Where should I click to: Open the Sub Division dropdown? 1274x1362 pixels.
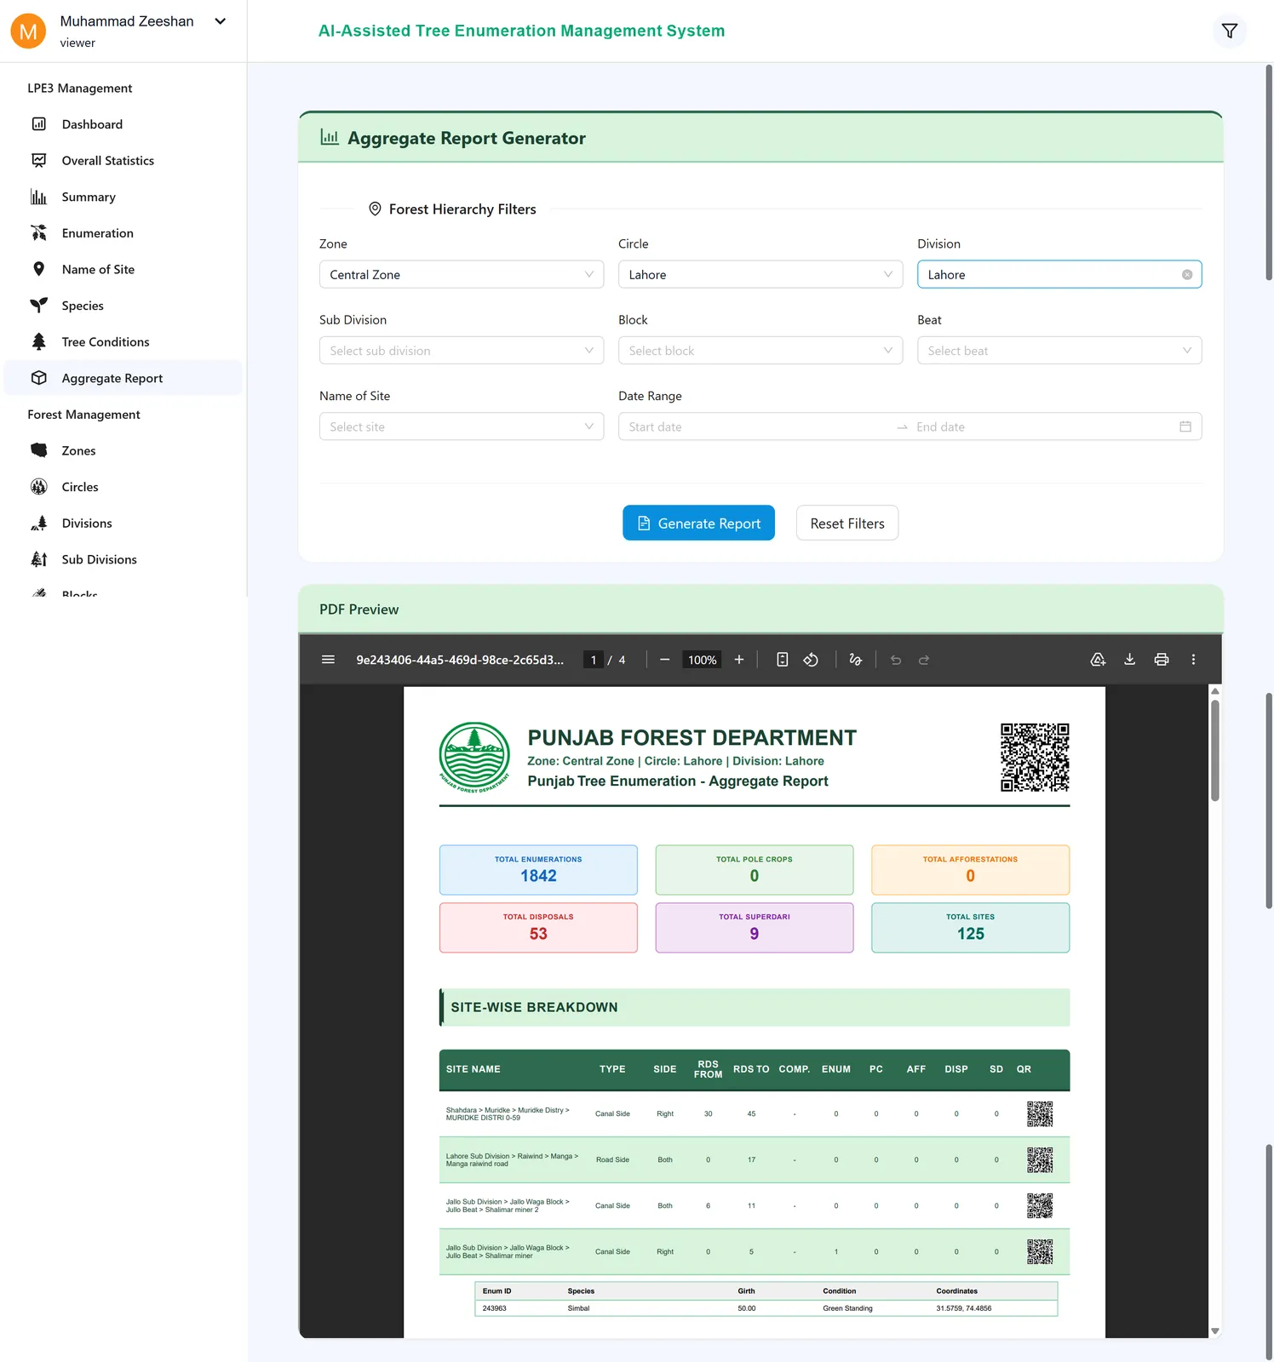tap(462, 351)
